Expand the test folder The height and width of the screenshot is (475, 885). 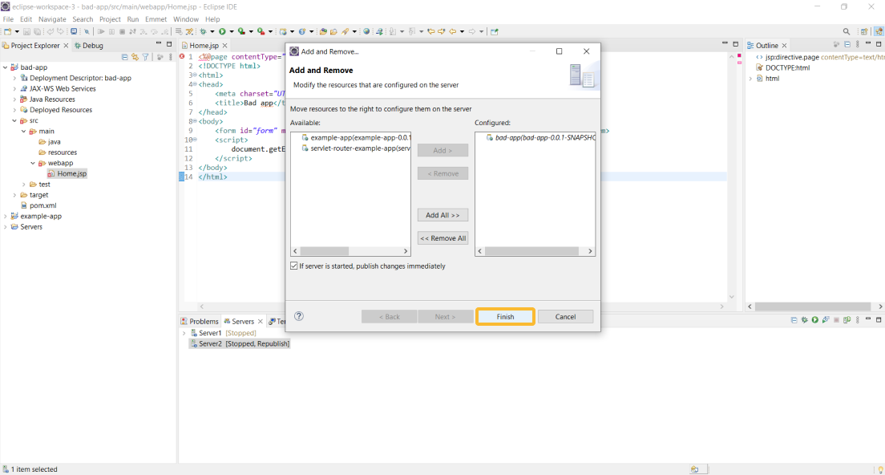point(24,185)
